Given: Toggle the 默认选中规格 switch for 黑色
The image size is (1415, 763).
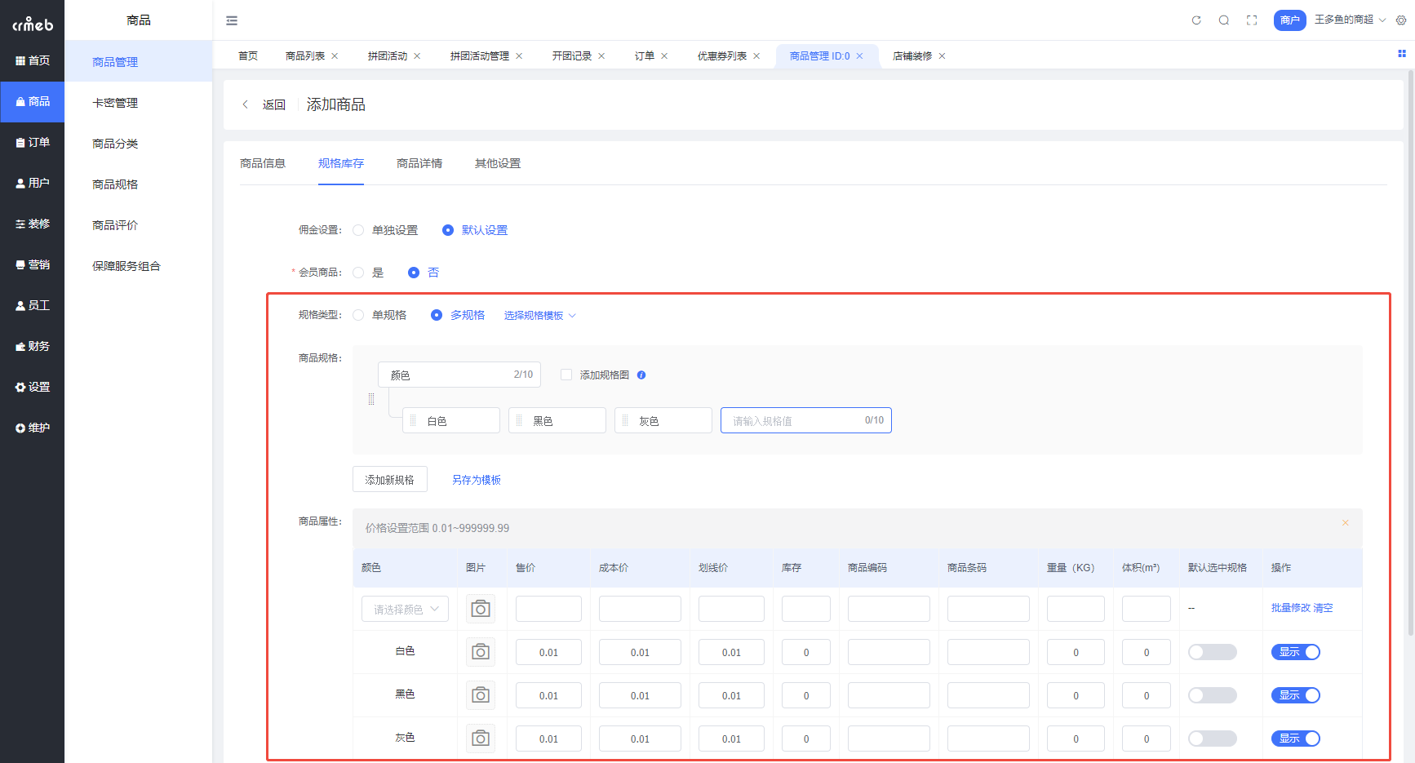Looking at the screenshot, I should [x=1212, y=694].
